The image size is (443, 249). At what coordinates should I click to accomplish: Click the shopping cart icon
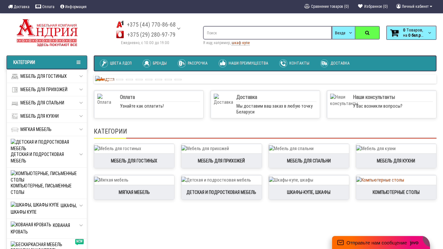coord(394,33)
